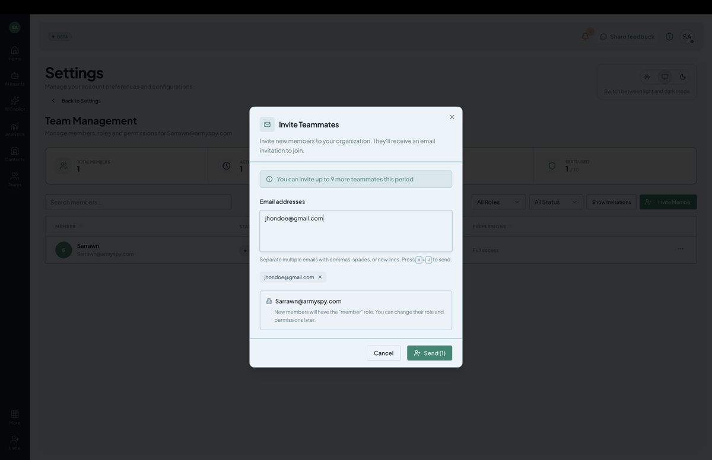Image resolution: width=712 pixels, height=460 pixels.
Task: Switch to light mode sun icon
Action: [647, 77]
